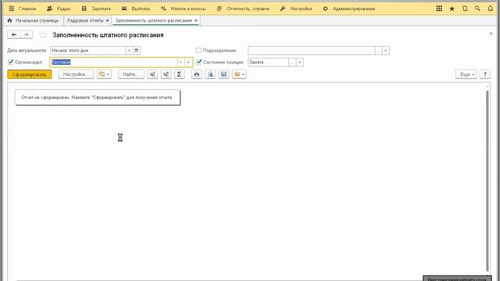Click the Организация input field

tap(113, 62)
